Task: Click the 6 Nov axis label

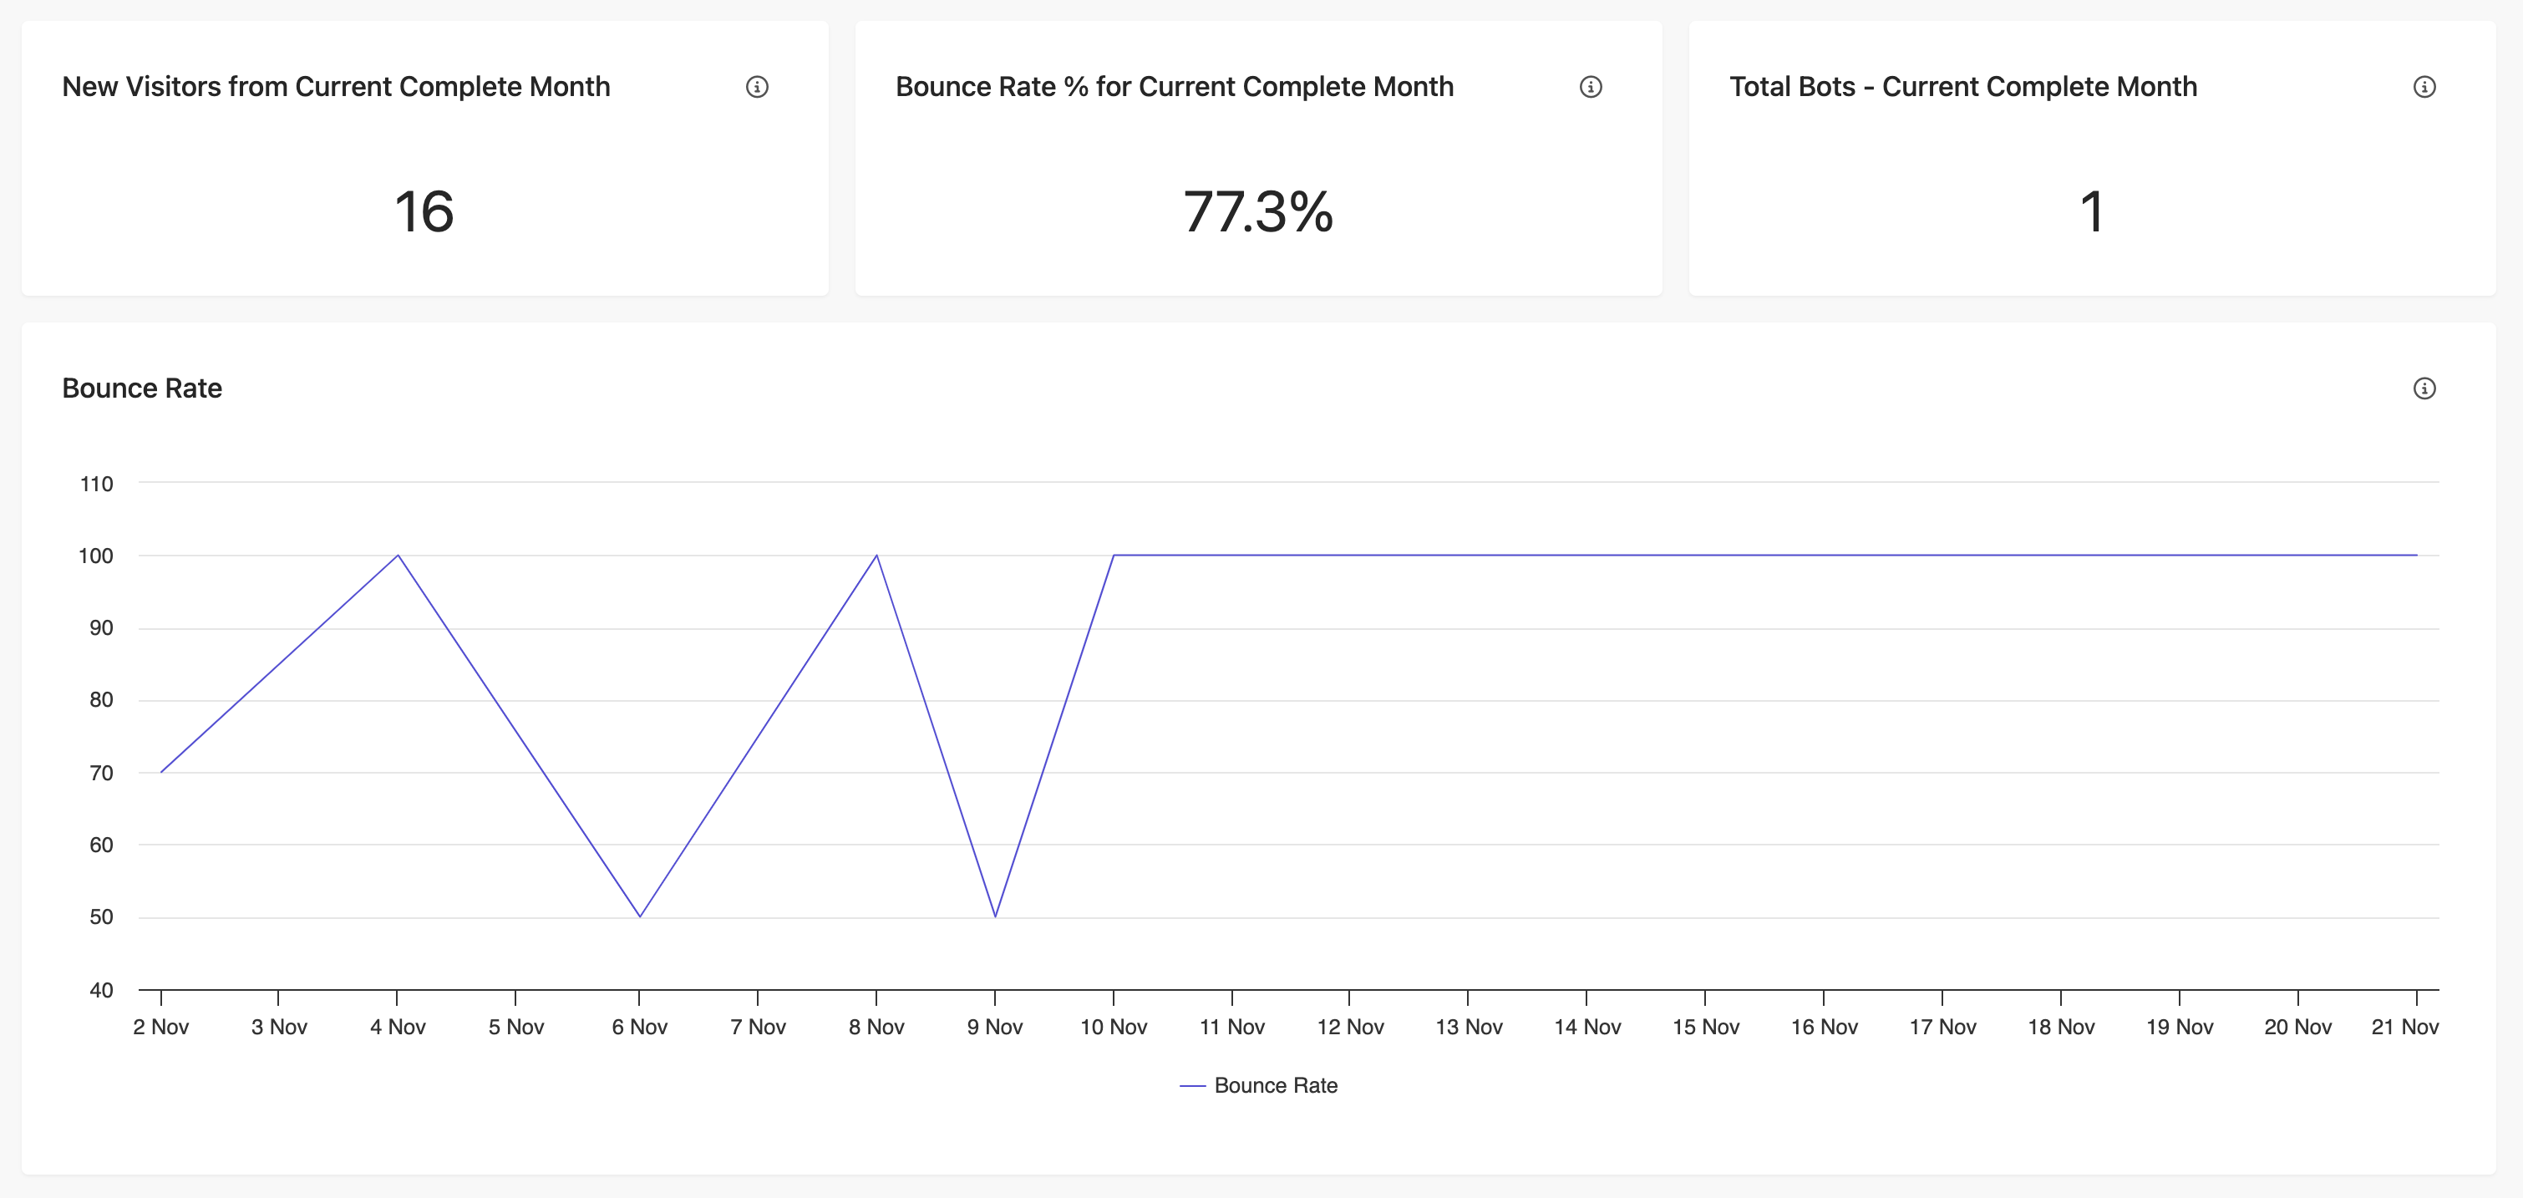Action: (640, 1027)
